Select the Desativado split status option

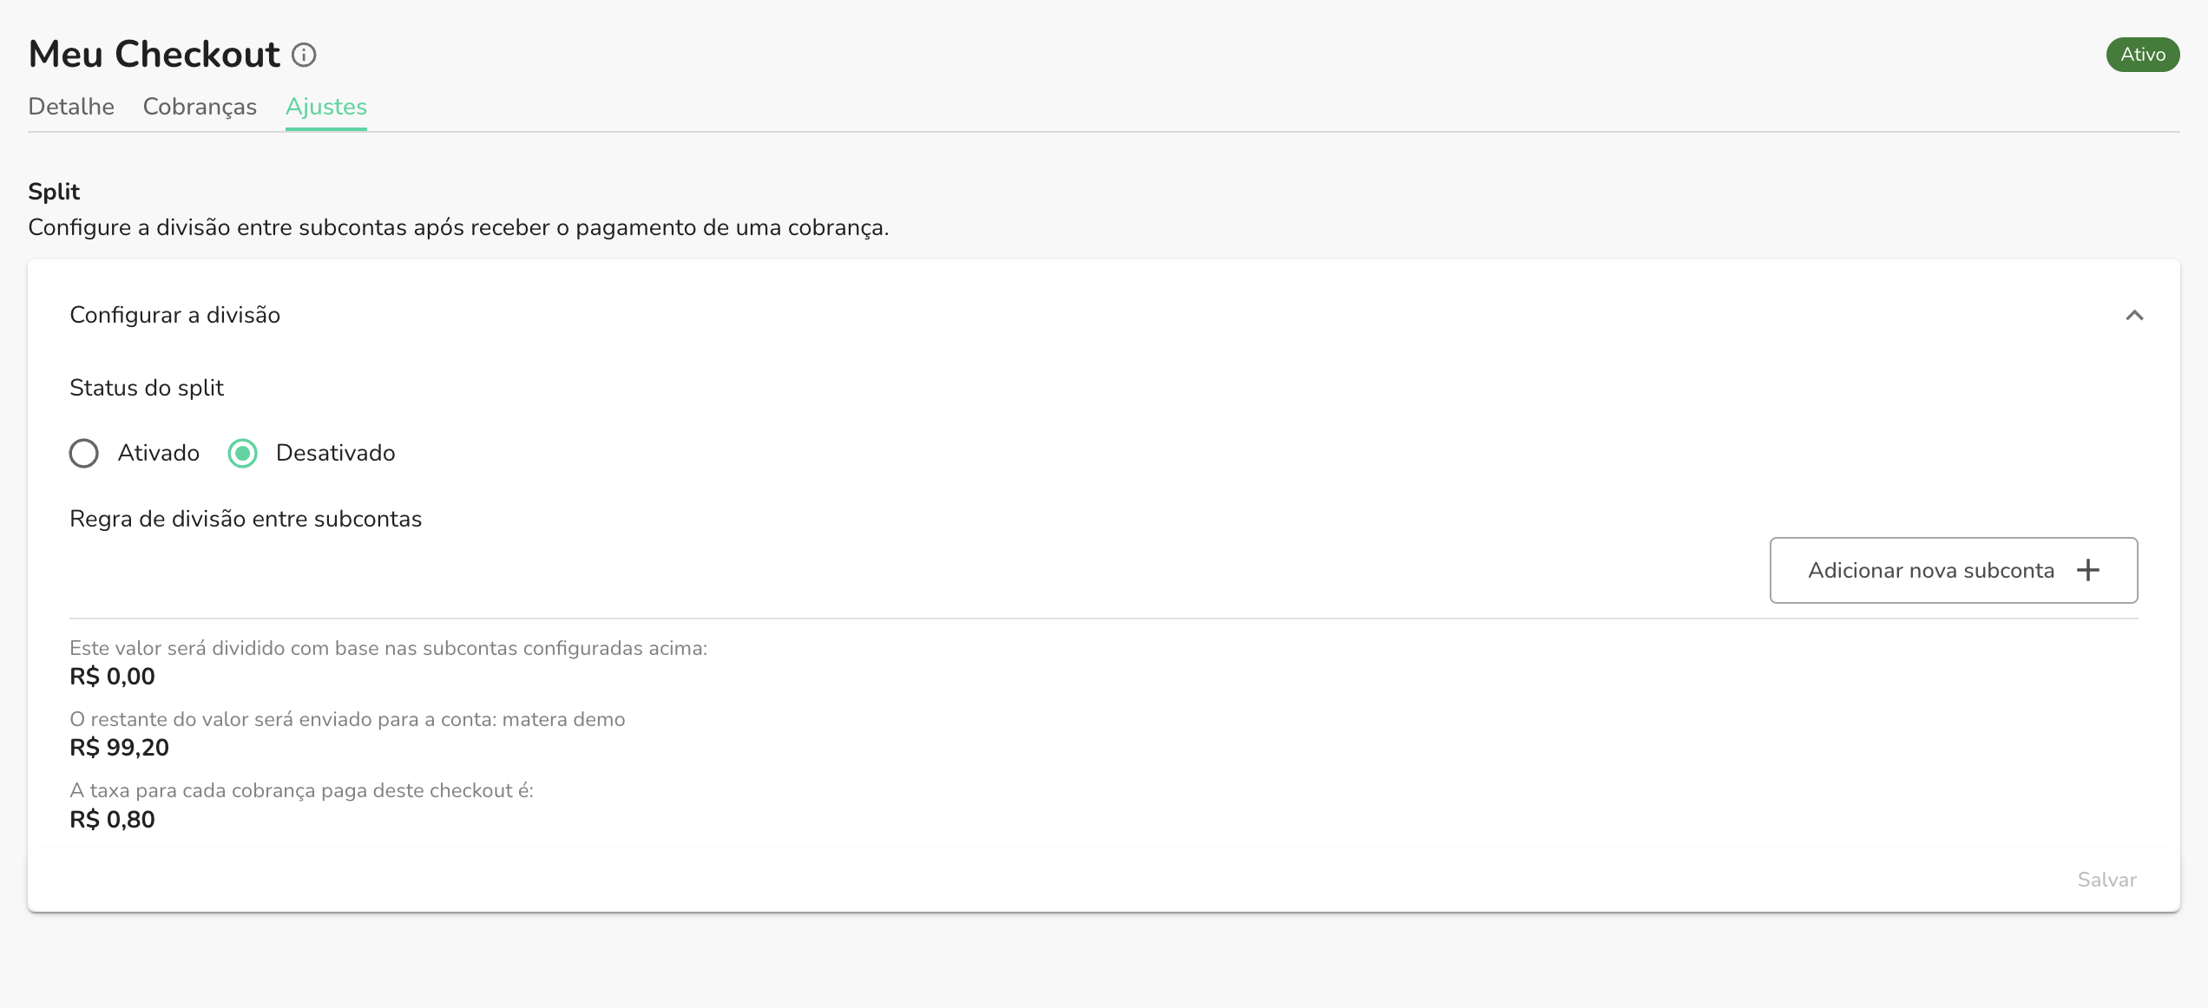pyautogui.click(x=243, y=453)
